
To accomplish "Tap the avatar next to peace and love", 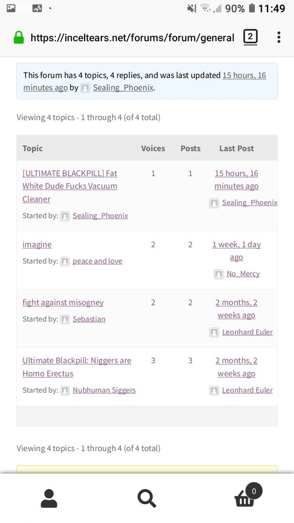I will coord(65,261).
